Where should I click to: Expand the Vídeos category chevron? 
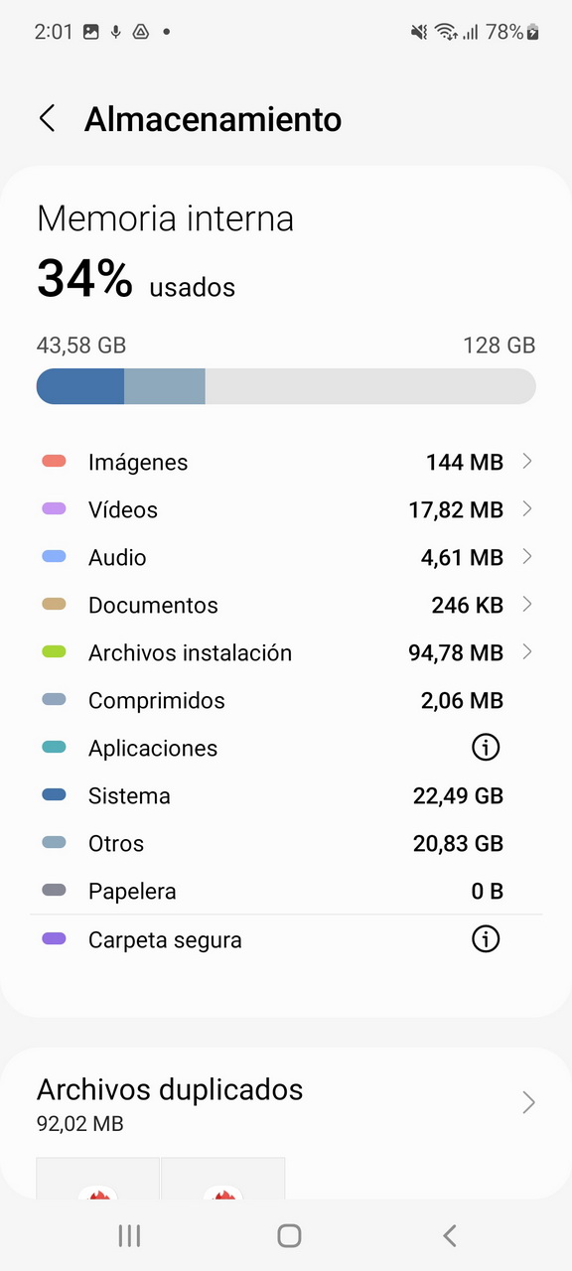pyautogui.click(x=527, y=509)
